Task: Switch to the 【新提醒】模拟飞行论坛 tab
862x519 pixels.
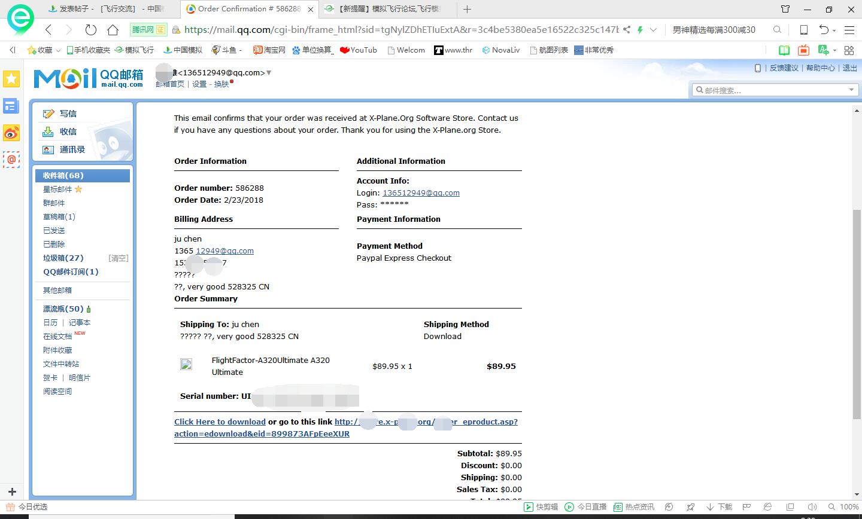Action: [383, 9]
